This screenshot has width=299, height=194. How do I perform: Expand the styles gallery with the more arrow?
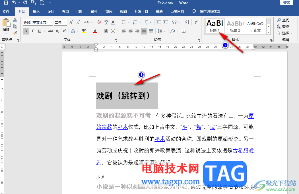coord(269,32)
